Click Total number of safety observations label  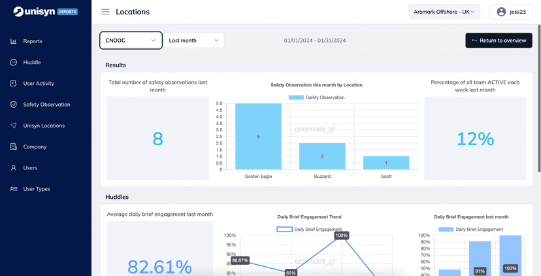coord(157,86)
